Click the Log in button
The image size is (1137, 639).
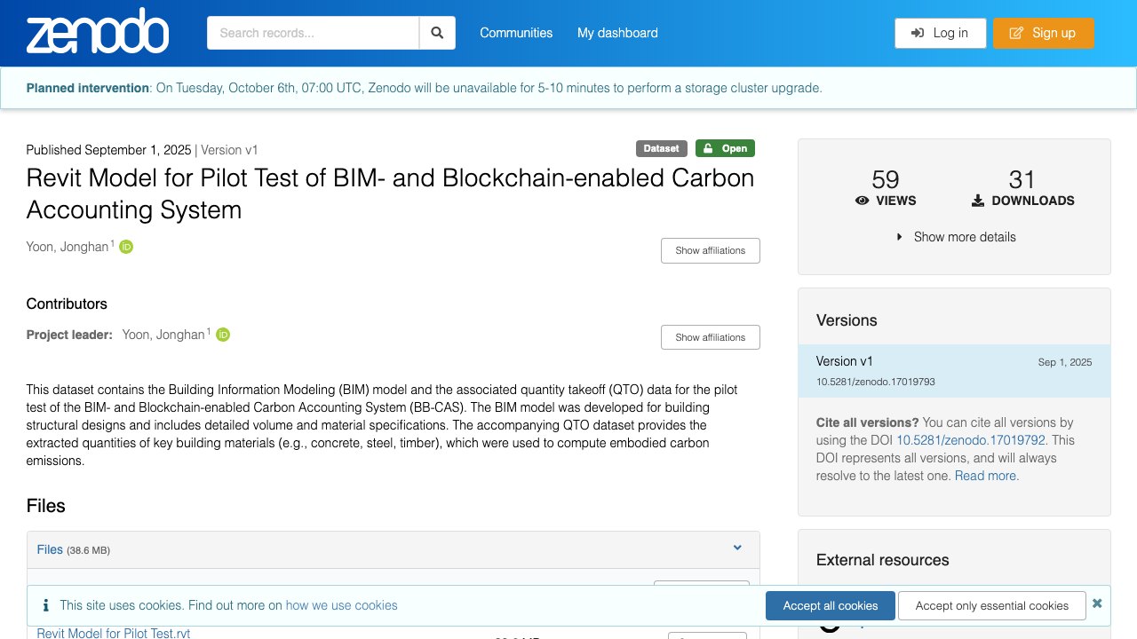pyautogui.click(x=940, y=33)
